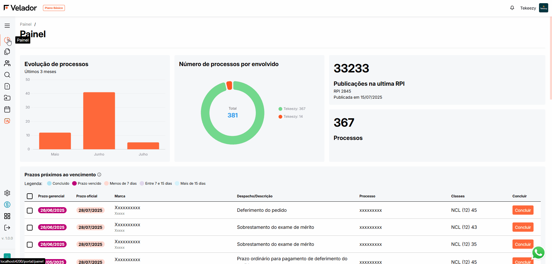Click the logout arrow icon in sidebar

(x=7, y=228)
